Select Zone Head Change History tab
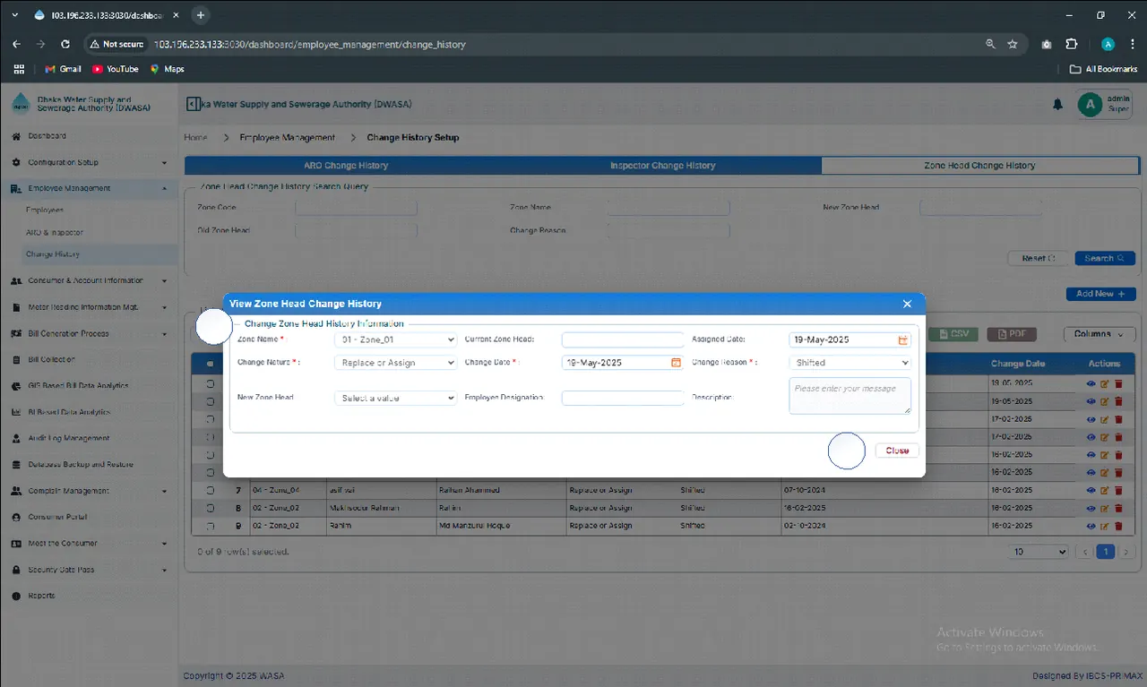The image size is (1147, 687). (x=979, y=166)
